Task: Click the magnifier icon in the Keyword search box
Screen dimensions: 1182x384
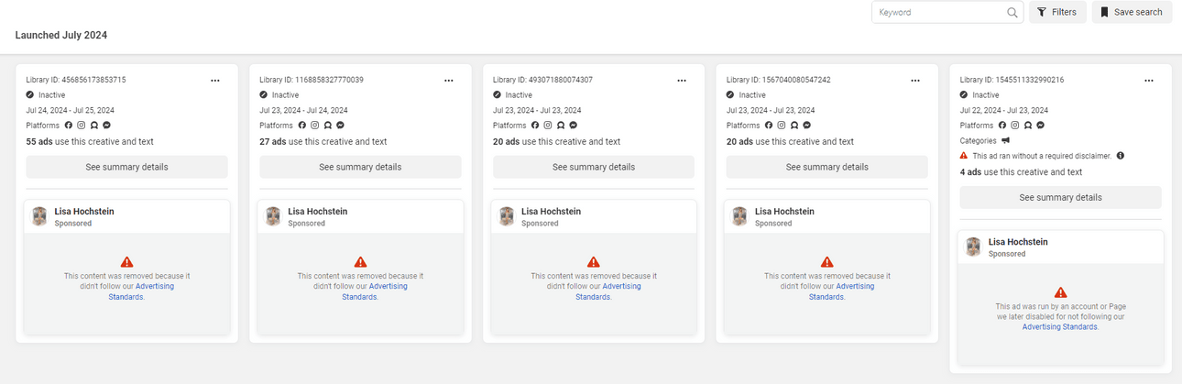Action: (x=1012, y=13)
